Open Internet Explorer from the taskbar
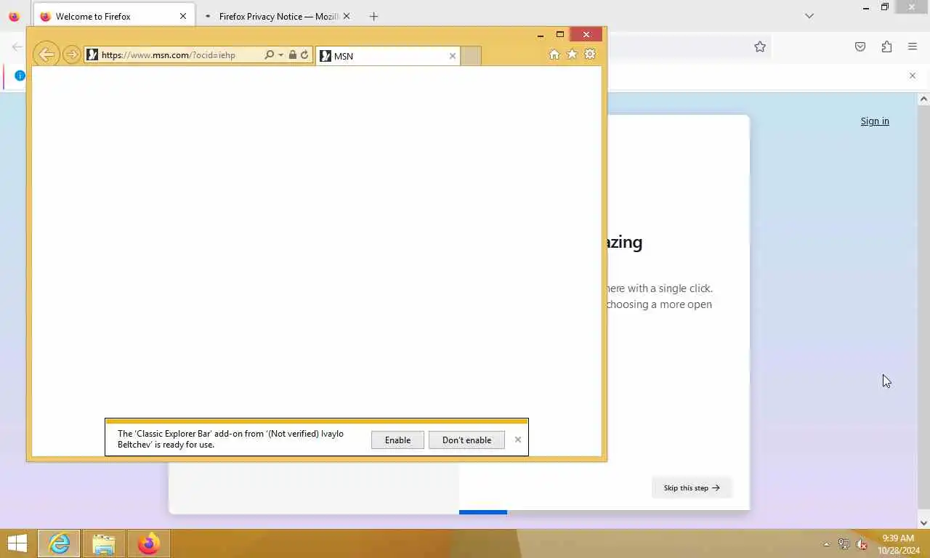Screen dimensions: 930x558 point(59,543)
